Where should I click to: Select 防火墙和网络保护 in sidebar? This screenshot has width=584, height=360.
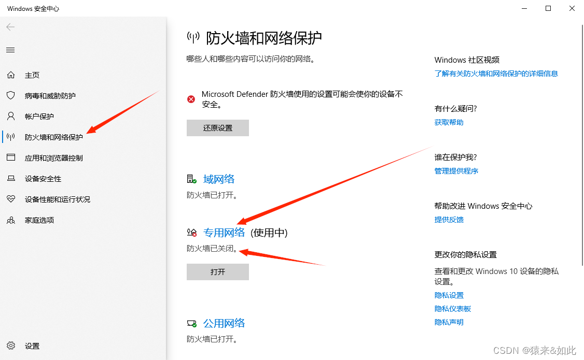point(53,137)
